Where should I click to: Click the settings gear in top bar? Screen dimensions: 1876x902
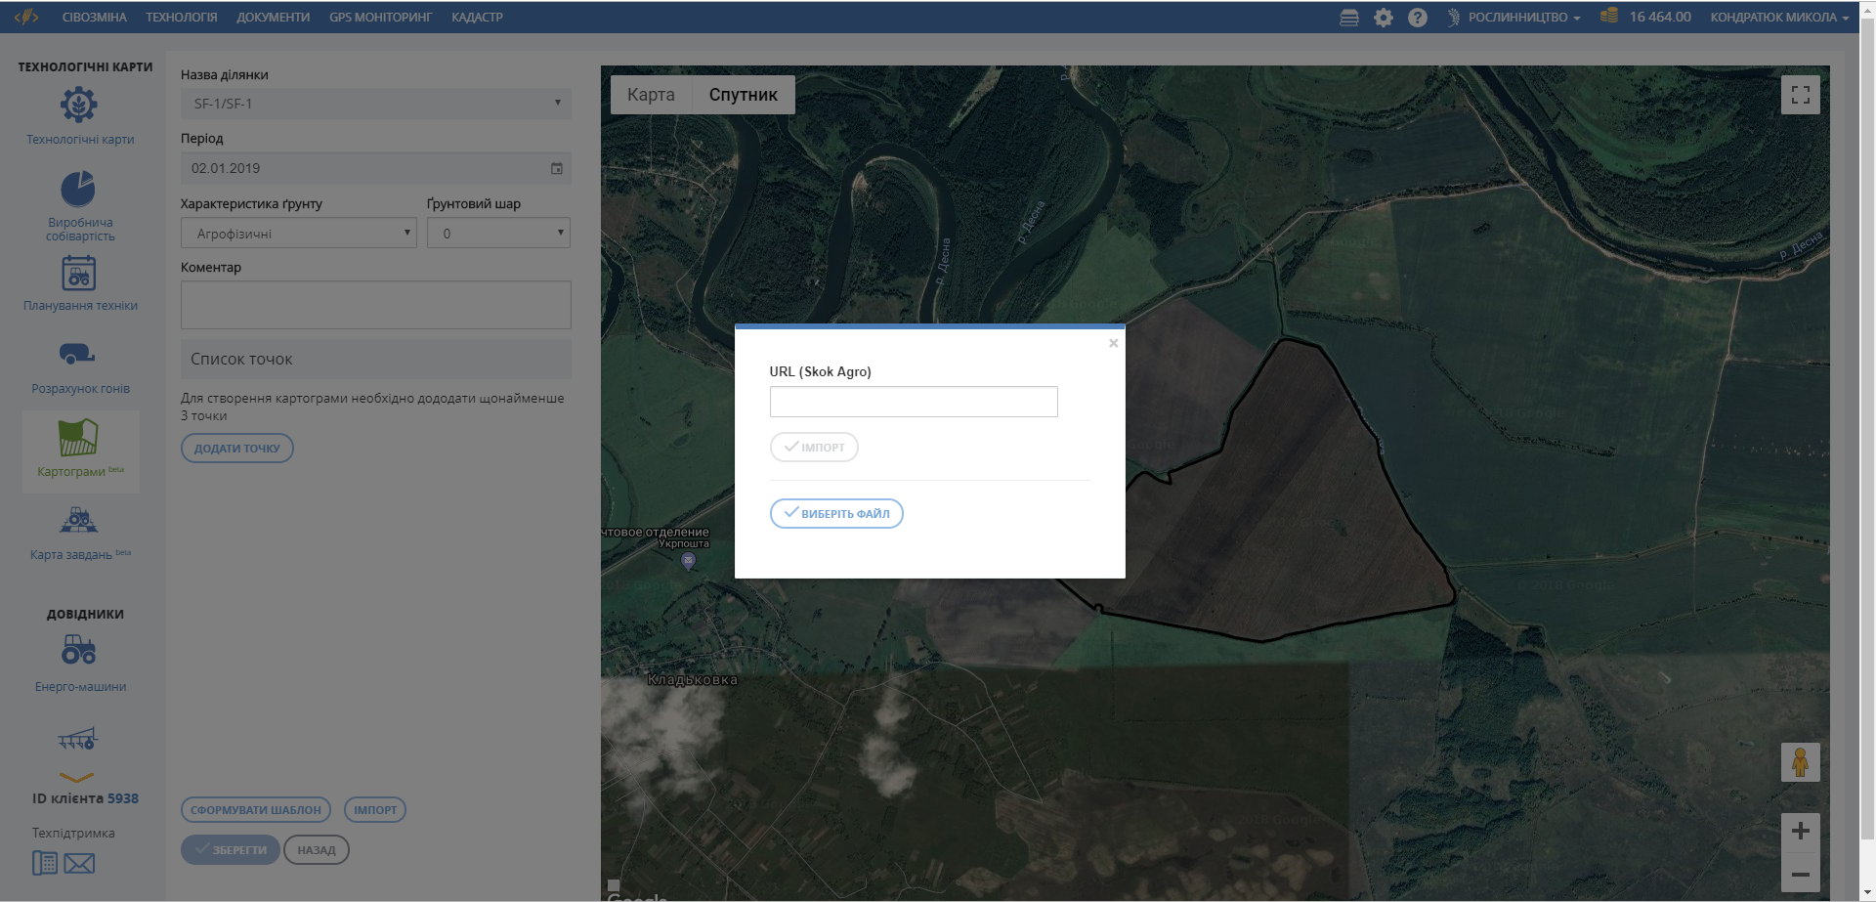coord(1384,18)
